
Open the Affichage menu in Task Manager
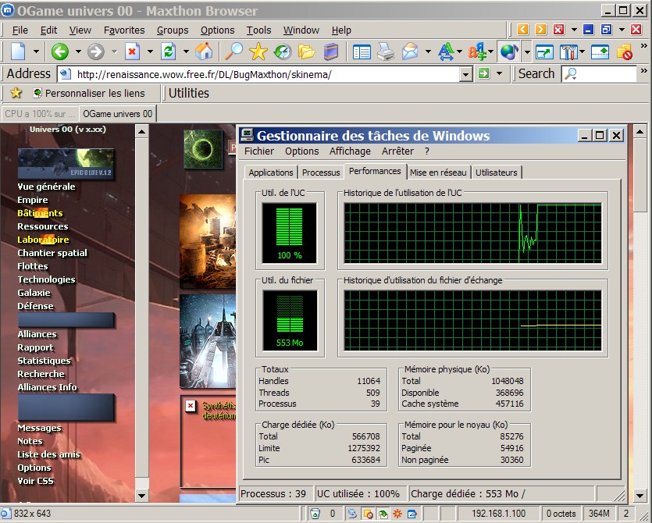coord(350,151)
